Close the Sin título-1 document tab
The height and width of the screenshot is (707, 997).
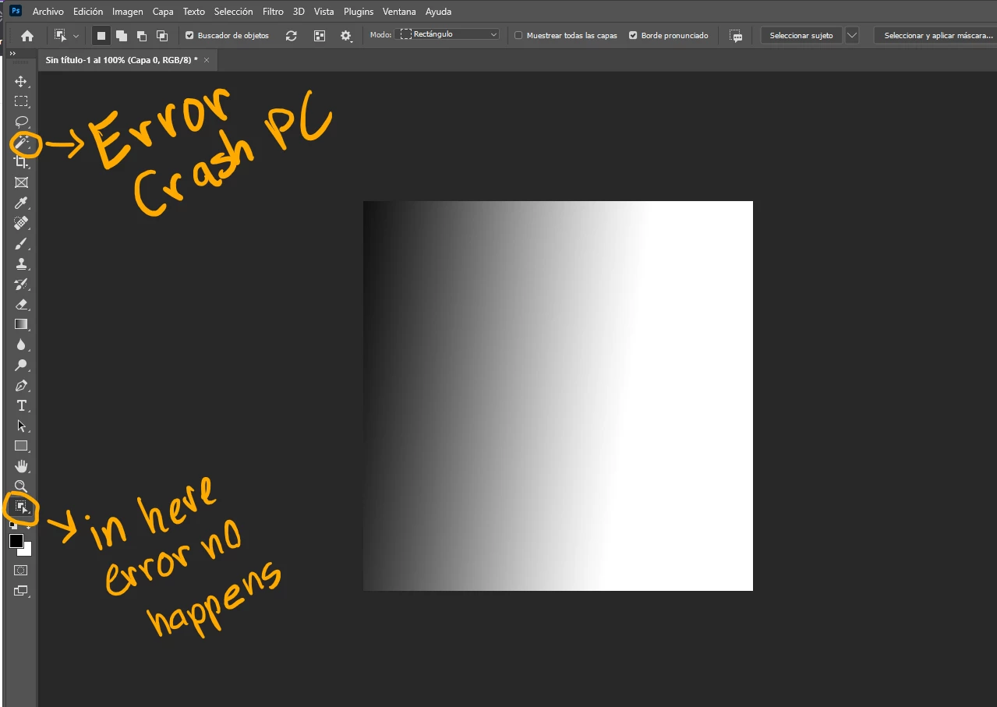pos(207,60)
